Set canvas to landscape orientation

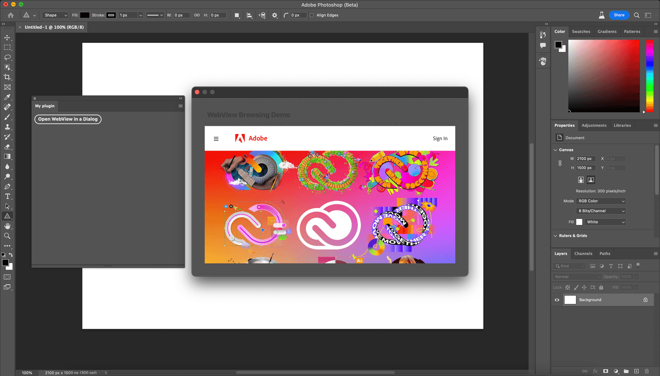591,180
